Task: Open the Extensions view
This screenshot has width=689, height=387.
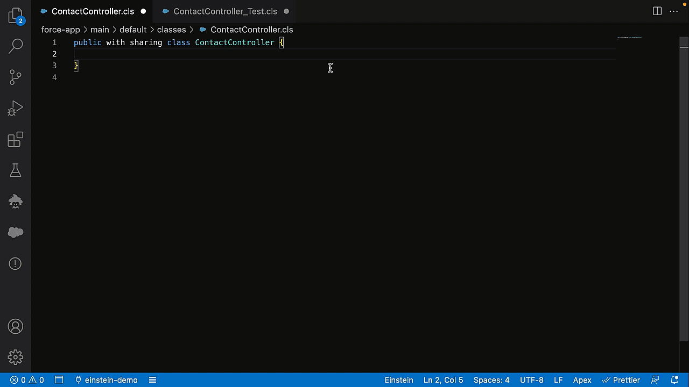Action: tap(16, 140)
